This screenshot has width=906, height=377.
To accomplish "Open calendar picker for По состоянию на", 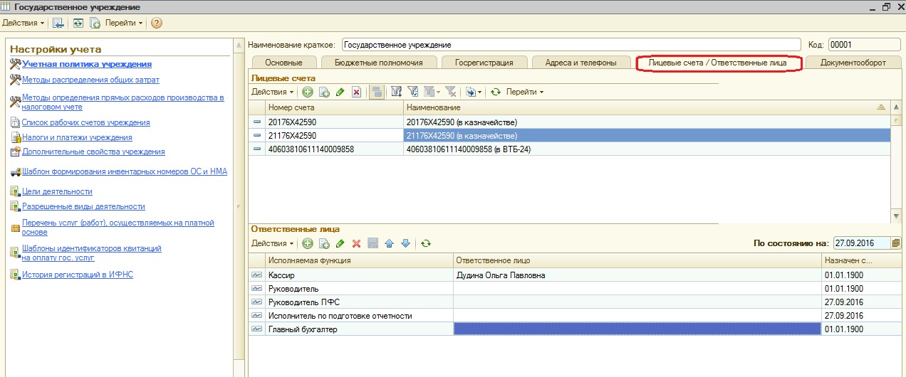I will (x=895, y=243).
